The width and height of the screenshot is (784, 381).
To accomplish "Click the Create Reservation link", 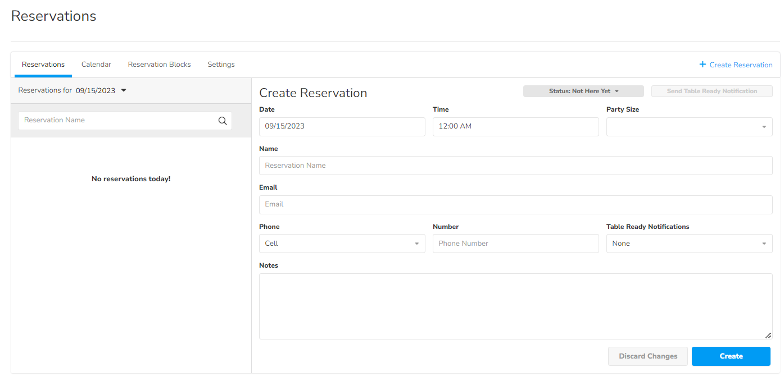I will [x=741, y=65].
